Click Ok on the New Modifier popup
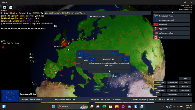 click(x=109, y=71)
